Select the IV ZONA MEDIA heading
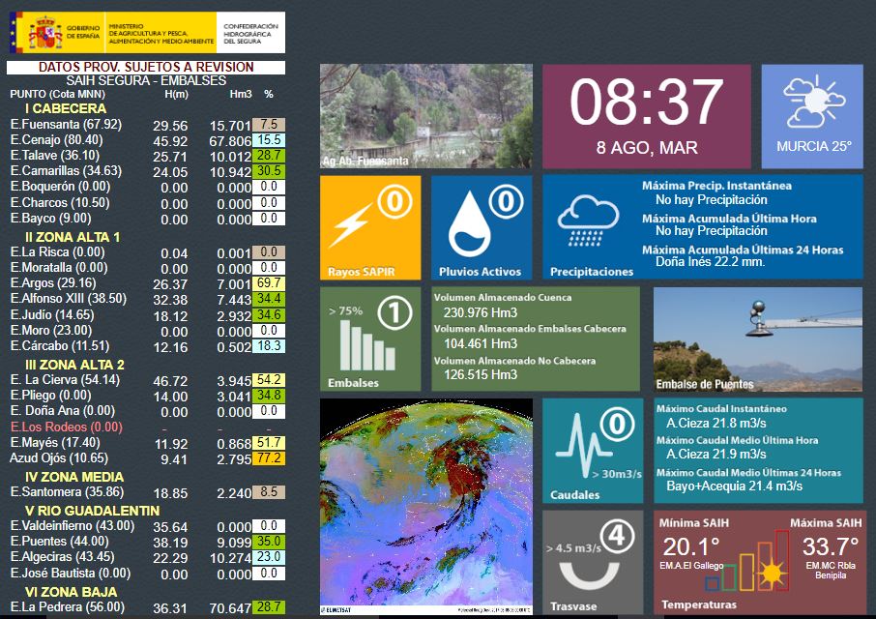The height and width of the screenshot is (619, 876). [74, 477]
